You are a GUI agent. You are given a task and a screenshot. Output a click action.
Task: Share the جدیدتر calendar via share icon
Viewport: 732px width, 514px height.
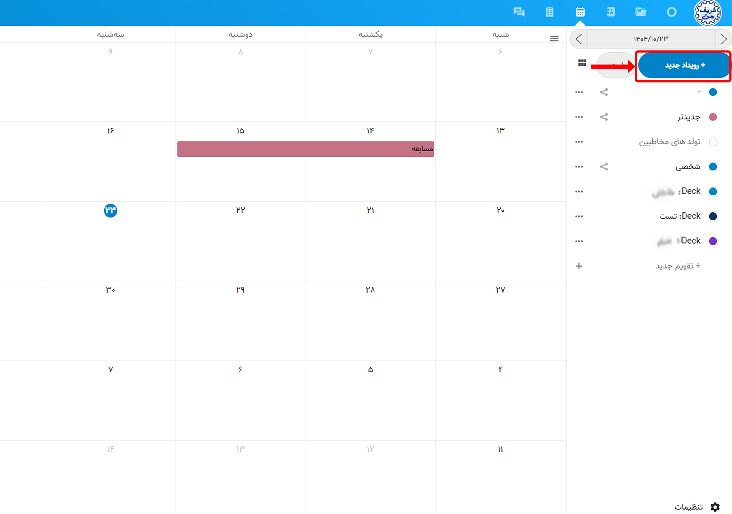click(604, 117)
